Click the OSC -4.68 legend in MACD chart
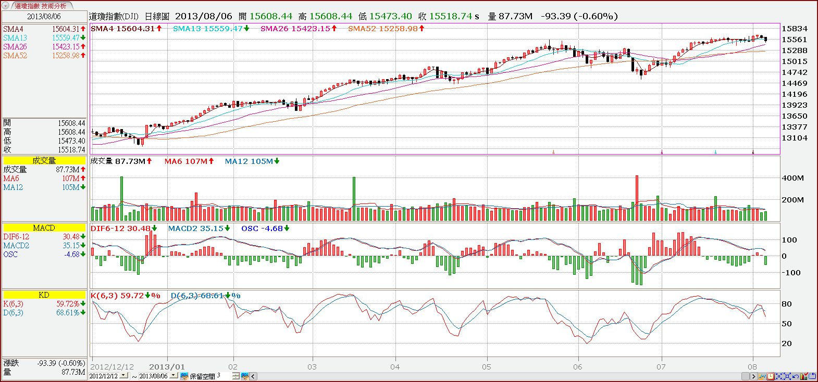This screenshot has width=818, height=382. click(x=265, y=228)
